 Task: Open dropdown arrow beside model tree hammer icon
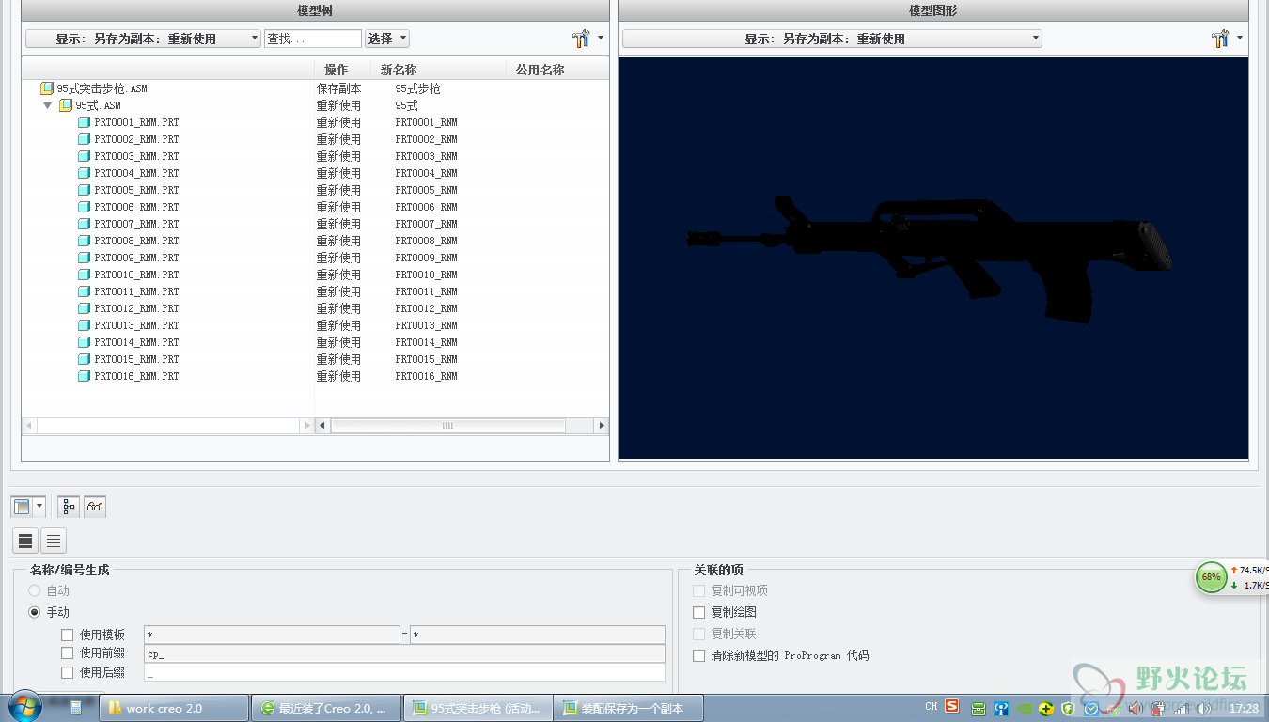(601, 39)
